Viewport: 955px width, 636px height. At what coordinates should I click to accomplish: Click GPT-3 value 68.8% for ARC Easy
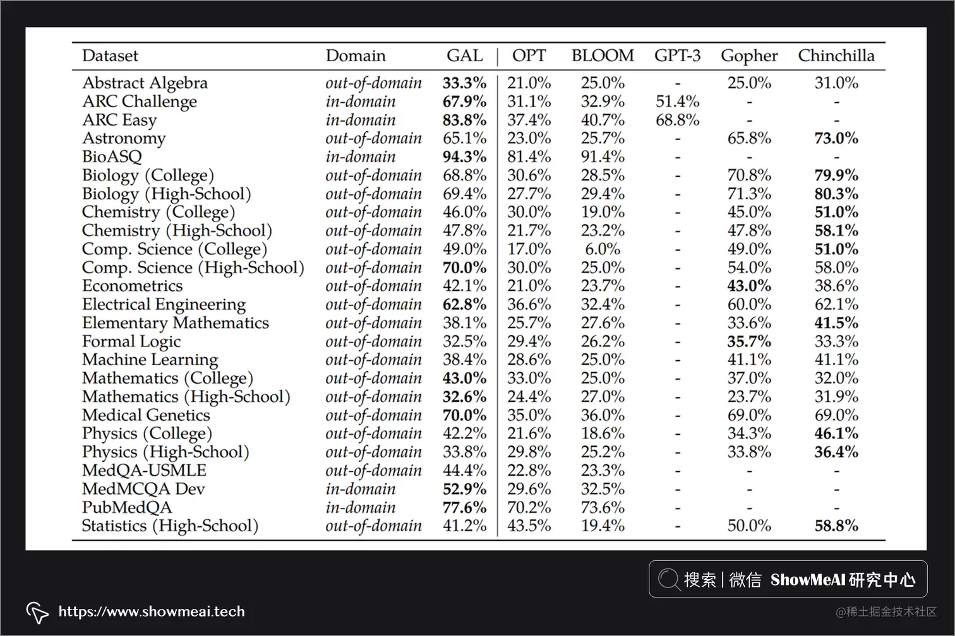pos(677,120)
